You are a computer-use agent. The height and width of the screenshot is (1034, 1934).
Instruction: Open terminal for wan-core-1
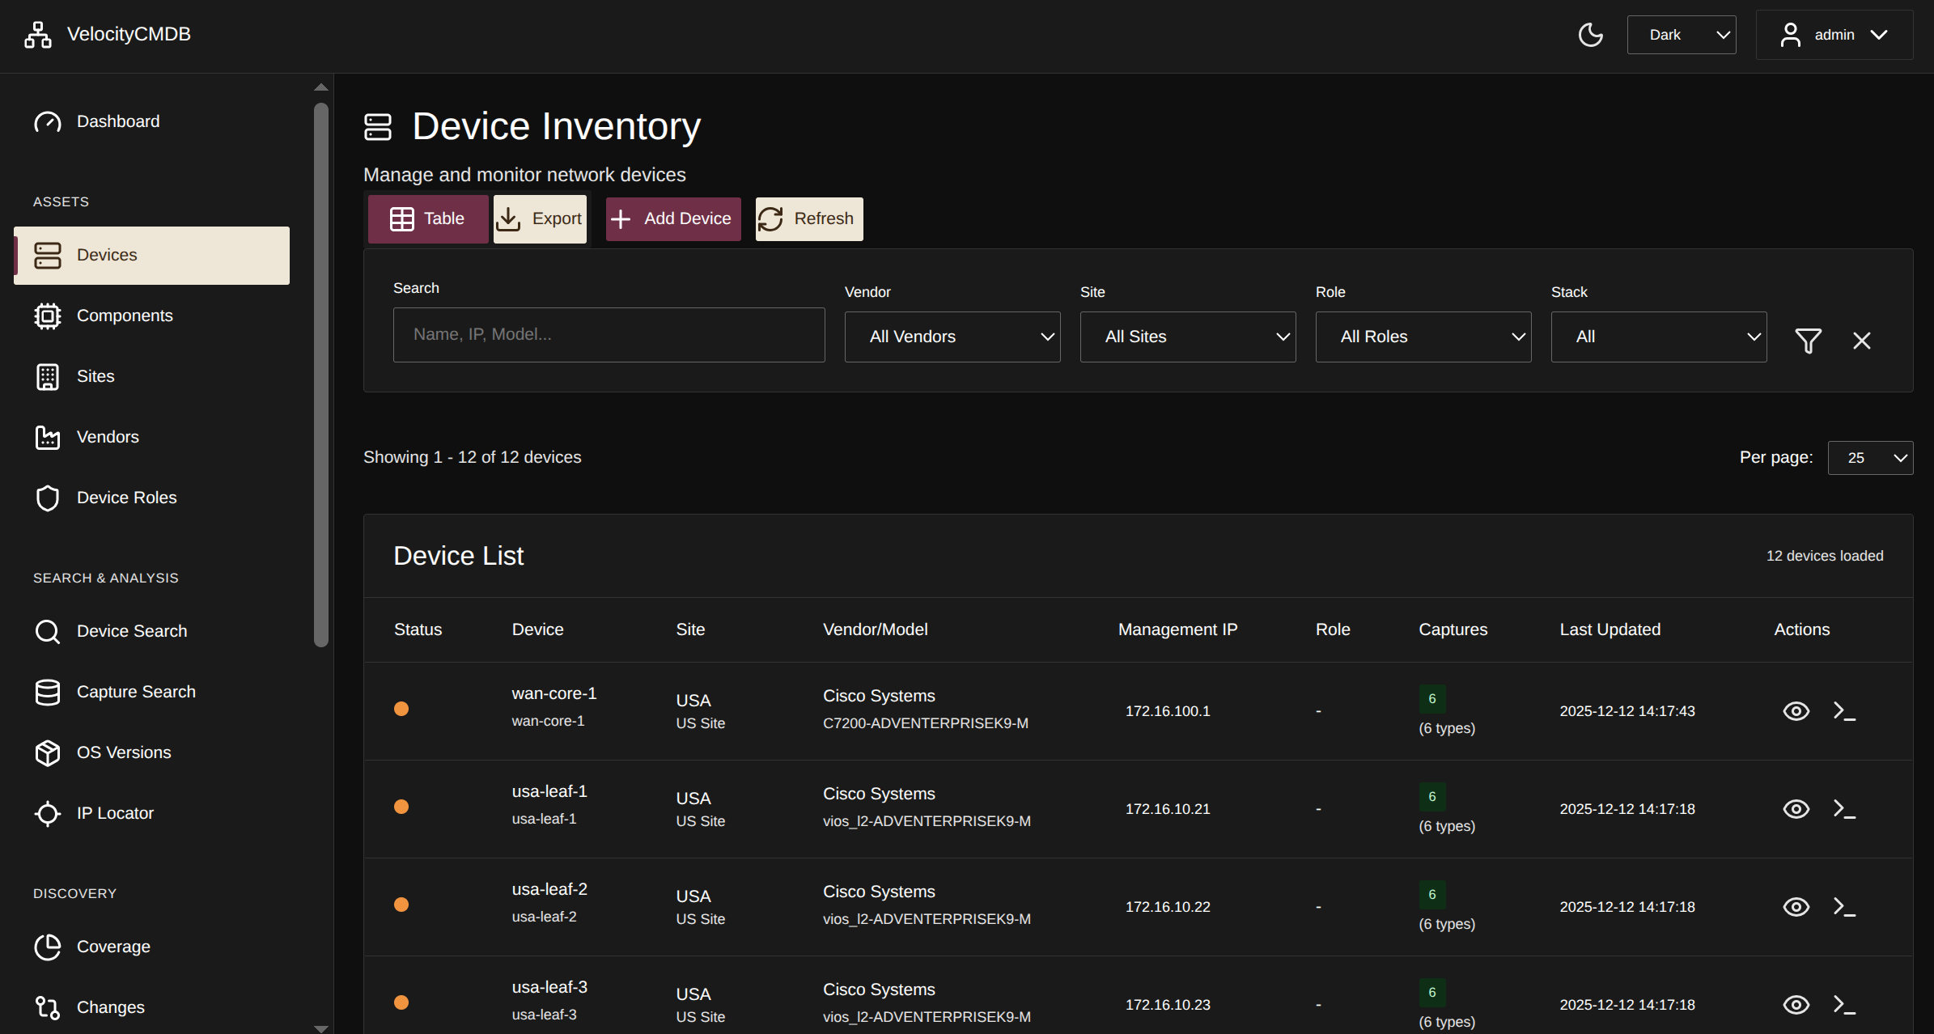[1844, 711]
